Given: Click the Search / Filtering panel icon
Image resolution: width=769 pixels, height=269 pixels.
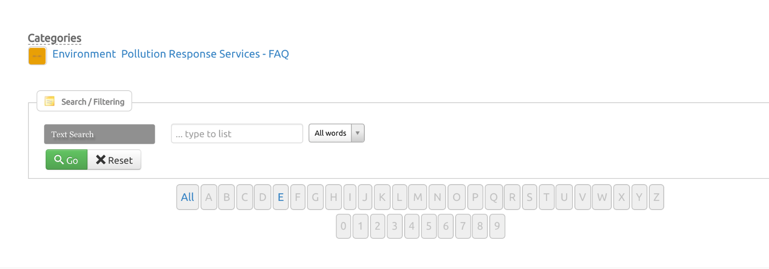Looking at the screenshot, I should [50, 101].
